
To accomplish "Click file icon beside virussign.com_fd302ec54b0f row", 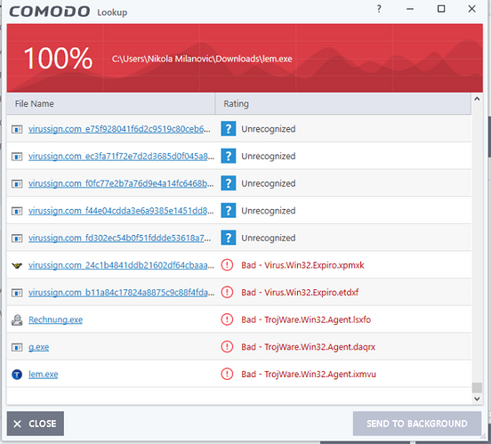I will pos(17,238).
